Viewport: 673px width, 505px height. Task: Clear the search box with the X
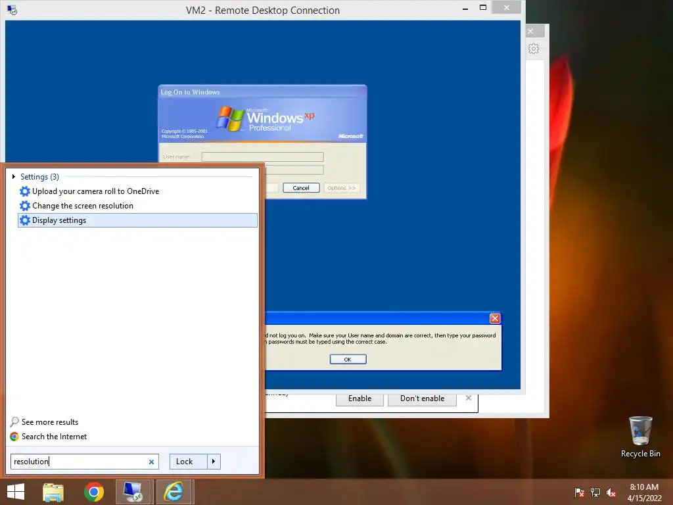[x=151, y=462]
